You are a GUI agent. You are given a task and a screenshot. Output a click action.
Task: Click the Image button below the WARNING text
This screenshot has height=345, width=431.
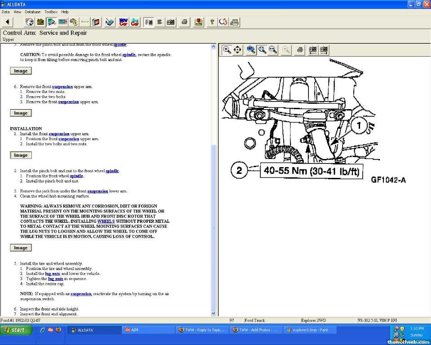click(21, 248)
